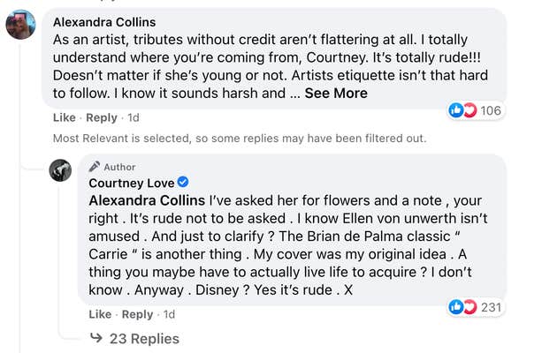The height and width of the screenshot is (353, 542).
Task: Reply to Courtney Love's comment
Action: point(137,314)
